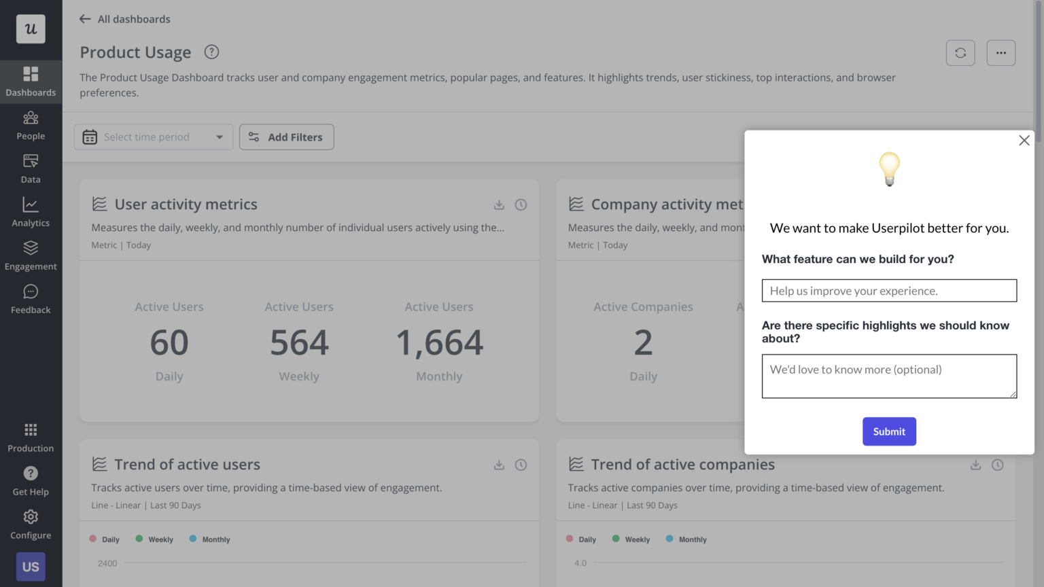This screenshot has width=1044, height=587.
Task: Toggle Weekly series in active users legend
Action: 154,539
